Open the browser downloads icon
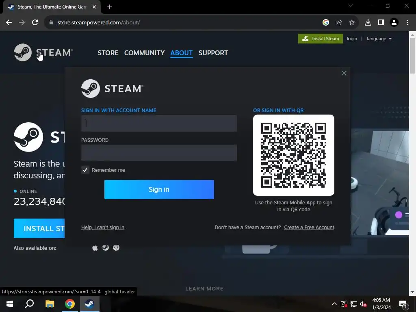The width and height of the screenshot is (416, 312). coord(368,23)
